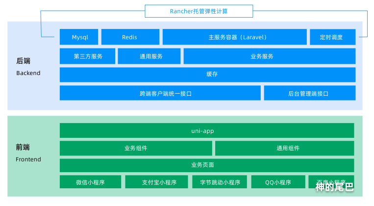This screenshot has height=206, width=374.
Task: Select the uni-app bar
Action: [207, 130]
